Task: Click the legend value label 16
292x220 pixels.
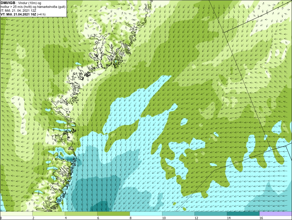Action: point(261,218)
